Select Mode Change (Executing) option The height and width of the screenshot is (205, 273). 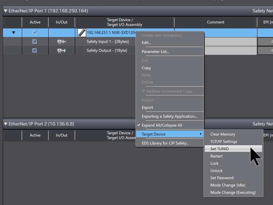coord(233,192)
